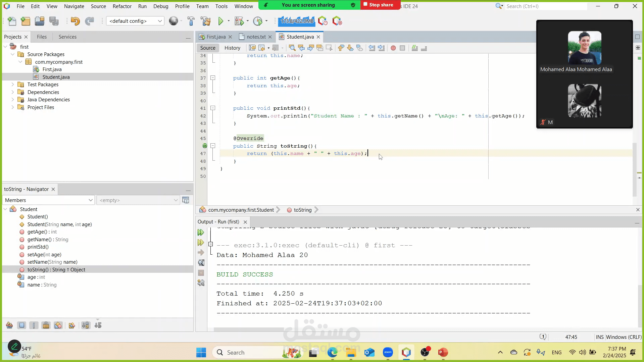Toggle Sort by Name in Navigator
The image size is (644, 362).
86,325
